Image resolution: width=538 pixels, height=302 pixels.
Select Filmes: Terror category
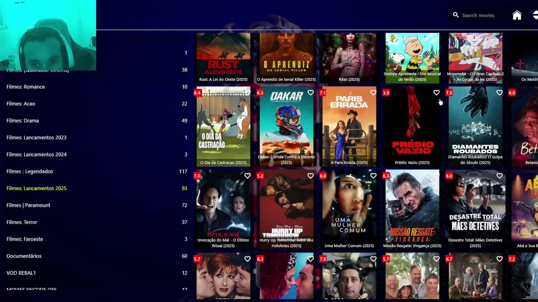(97, 222)
